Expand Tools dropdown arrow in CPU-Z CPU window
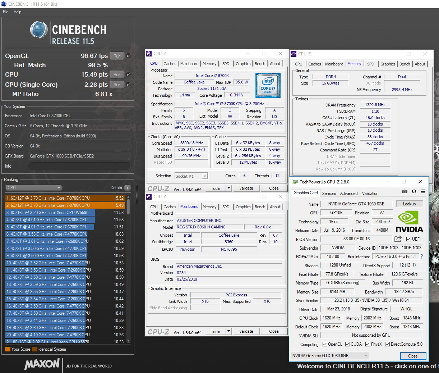The height and width of the screenshot is (373, 439). coord(228,188)
